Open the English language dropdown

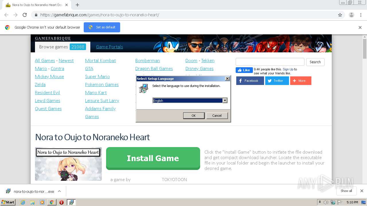point(225,100)
